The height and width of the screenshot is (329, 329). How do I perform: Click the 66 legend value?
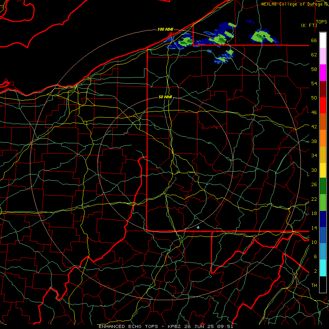pos(314,41)
